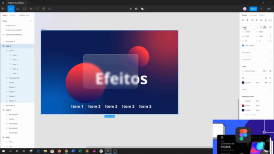Toggle constrain proportions lock
This screenshot has width=274, height=154.
(270, 36)
